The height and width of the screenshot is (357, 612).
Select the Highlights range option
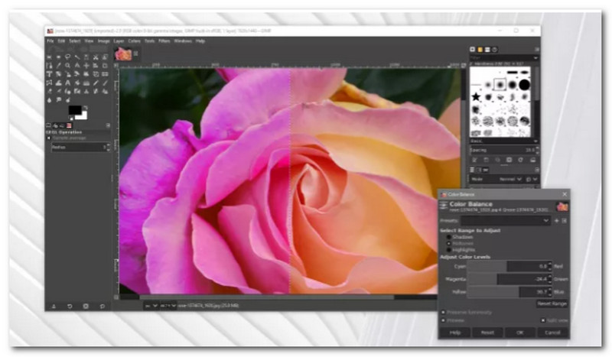click(x=448, y=249)
